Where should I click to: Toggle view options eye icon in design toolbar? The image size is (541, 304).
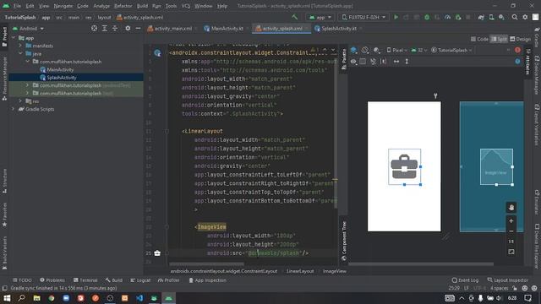353,62
